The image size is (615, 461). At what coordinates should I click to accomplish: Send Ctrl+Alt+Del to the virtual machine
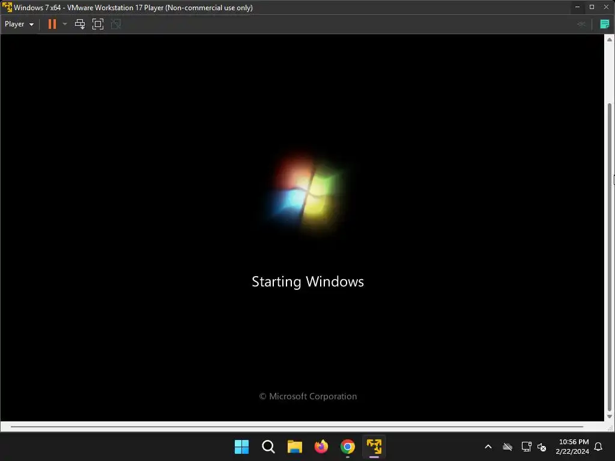(80, 24)
